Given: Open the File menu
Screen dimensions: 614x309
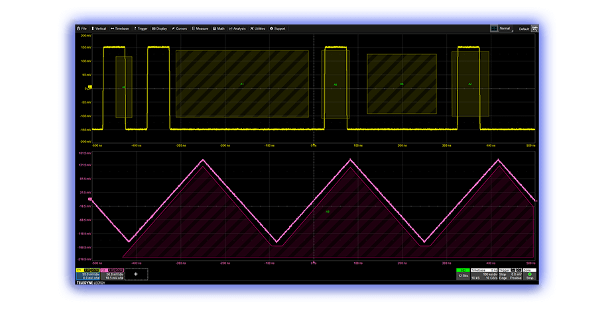Looking at the screenshot, I should click(x=82, y=28).
